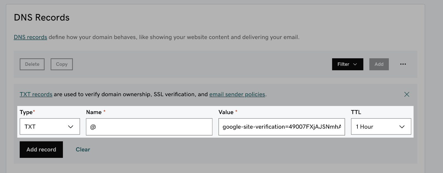
Task: Open the DNS records help link
Action: [x=30, y=37]
